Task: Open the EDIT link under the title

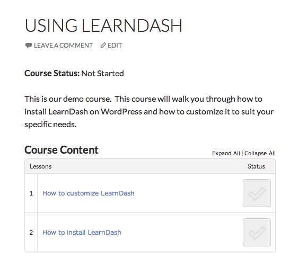Action: click(x=115, y=46)
